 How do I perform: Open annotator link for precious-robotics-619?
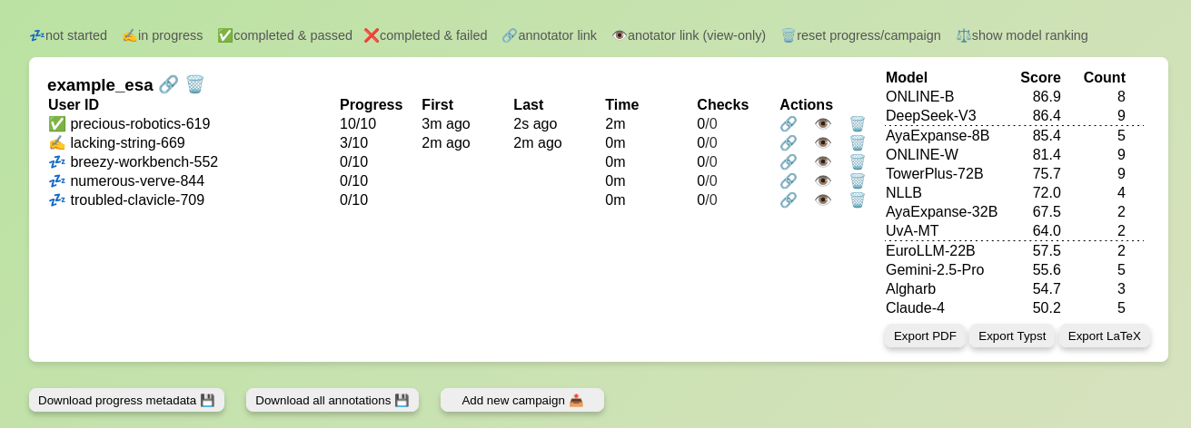coord(789,124)
